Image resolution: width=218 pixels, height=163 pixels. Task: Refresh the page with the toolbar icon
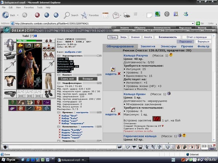(47, 15)
